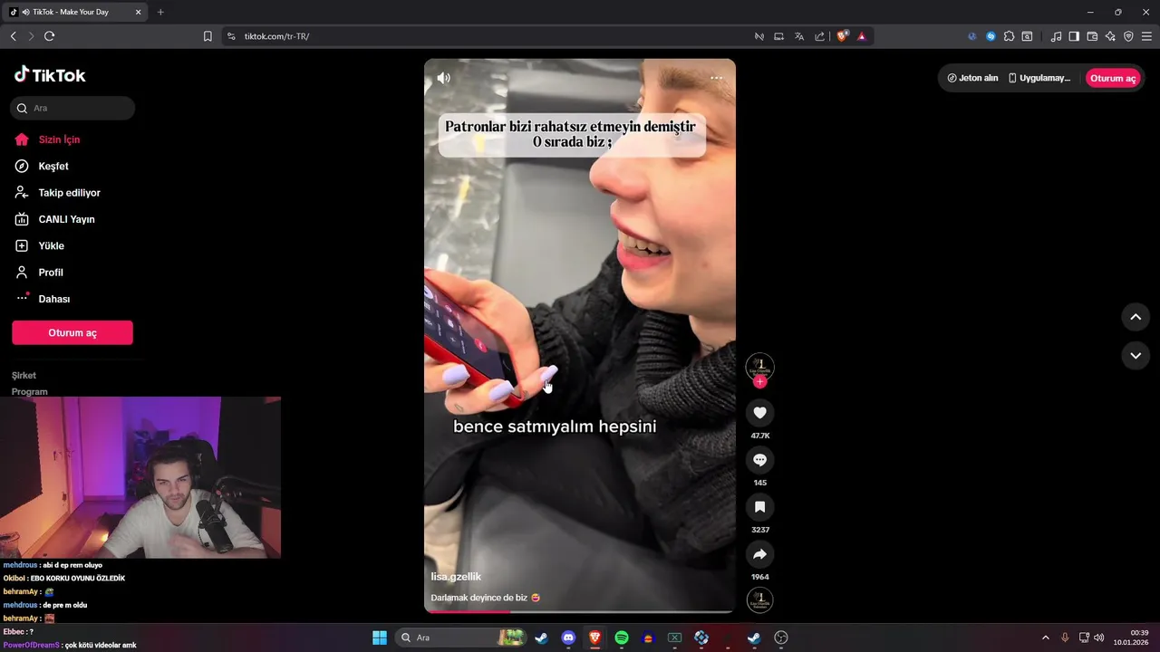Screen dimensions: 1160x652
Task: Click the sidebar Oturum aç button
Action: tap(72, 332)
